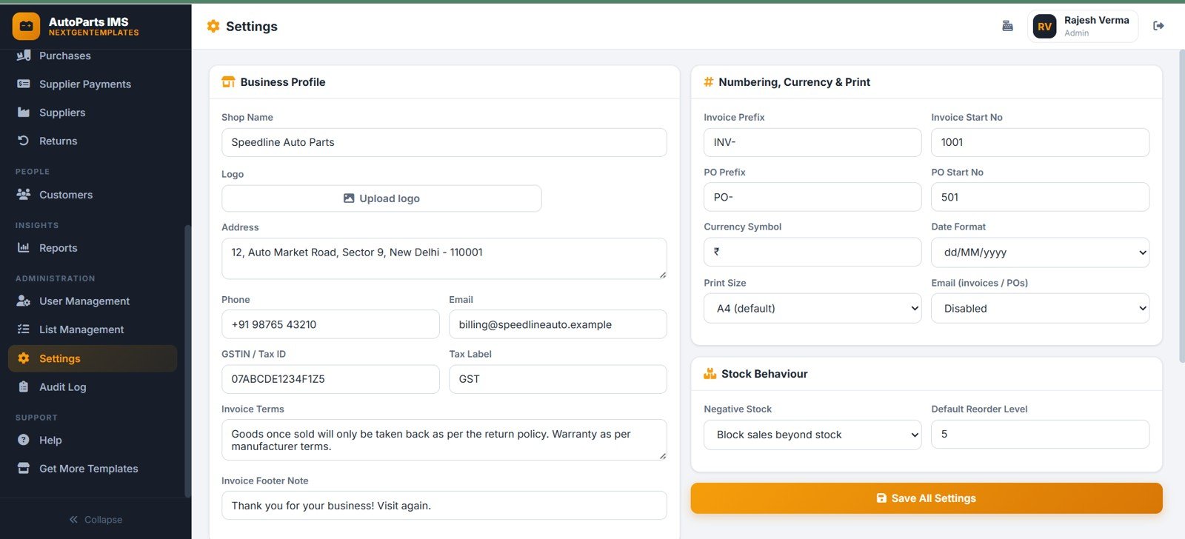Click the Invoice Terms text area
The width and height of the screenshot is (1185, 539).
pyautogui.click(x=444, y=440)
